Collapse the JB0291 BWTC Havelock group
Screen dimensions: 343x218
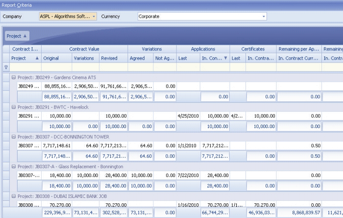pyautogui.click(x=14, y=107)
